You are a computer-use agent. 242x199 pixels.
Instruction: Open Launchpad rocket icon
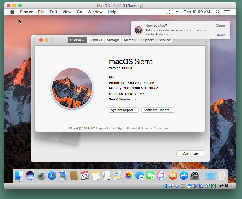tap(41, 176)
